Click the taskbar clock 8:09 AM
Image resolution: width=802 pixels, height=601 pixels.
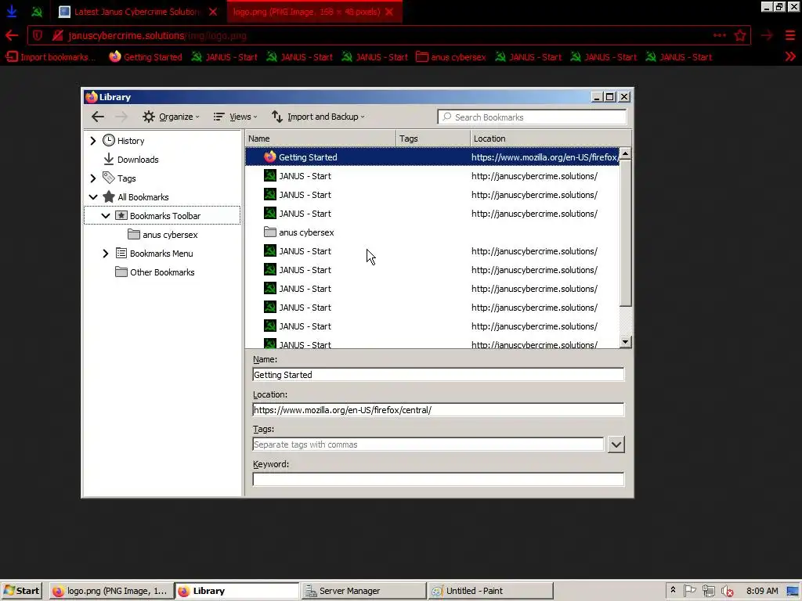tap(762, 591)
